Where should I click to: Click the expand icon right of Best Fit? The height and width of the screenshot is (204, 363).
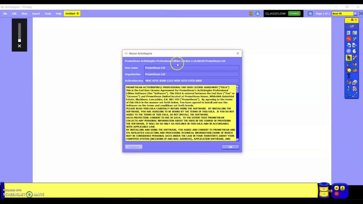[361, 14]
